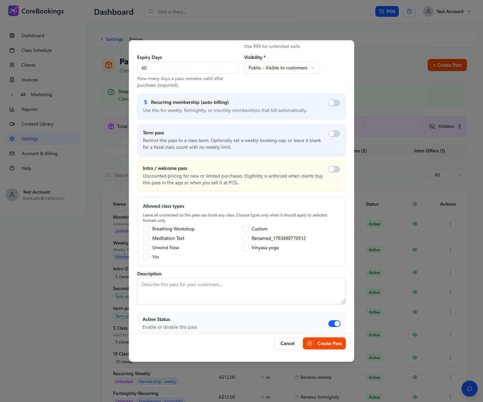Open Content Library in sidebar
The height and width of the screenshot is (402, 483).
point(43,124)
